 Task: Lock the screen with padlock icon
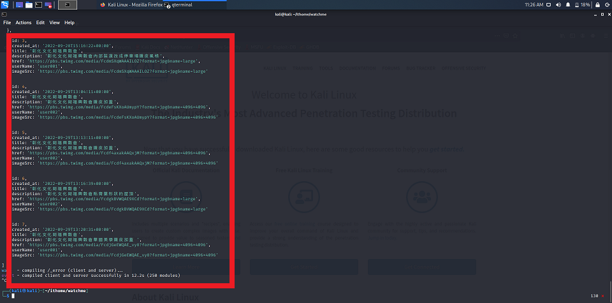597,4
